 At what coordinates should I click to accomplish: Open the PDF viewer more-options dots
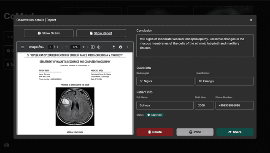(x=127, y=47)
